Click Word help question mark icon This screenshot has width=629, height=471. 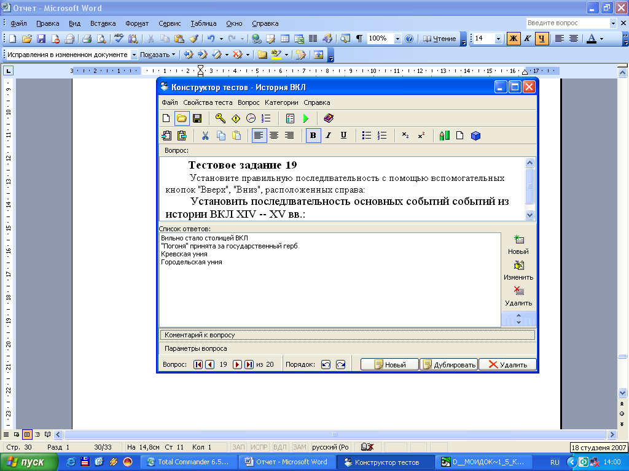pos(409,39)
